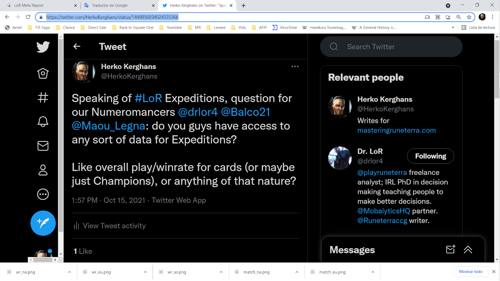Open the Back to Square One bookmark folder
The height and width of the screenshot is (281, 500).
pos(133,27)
